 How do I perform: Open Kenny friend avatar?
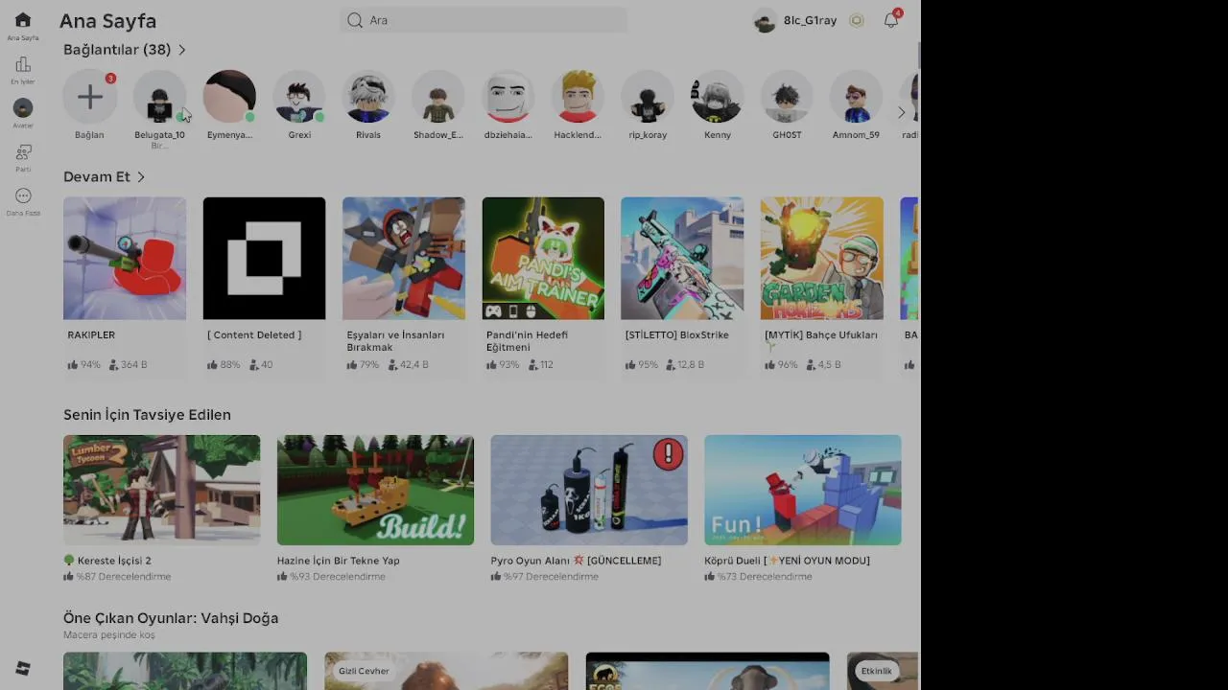(x=718, y=96)
